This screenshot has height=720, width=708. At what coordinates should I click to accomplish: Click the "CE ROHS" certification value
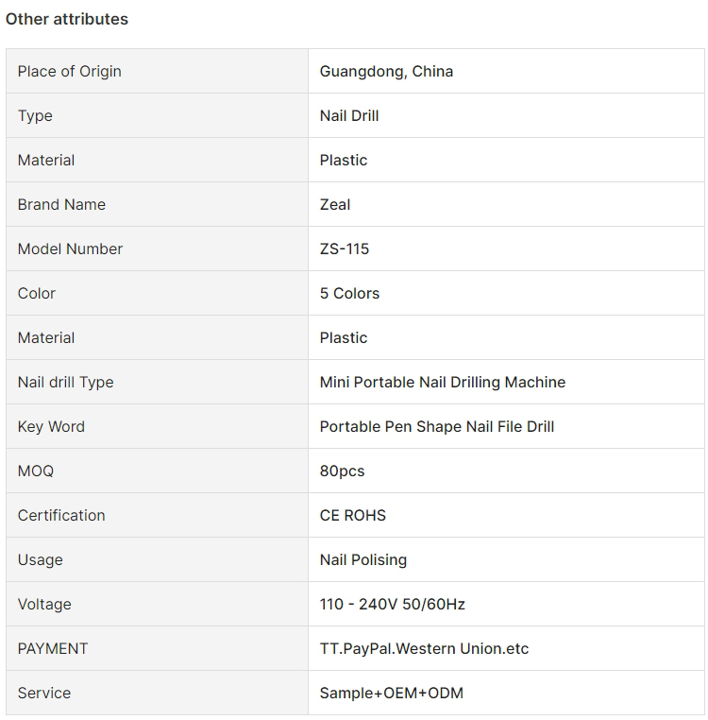(x=353, y=516)
